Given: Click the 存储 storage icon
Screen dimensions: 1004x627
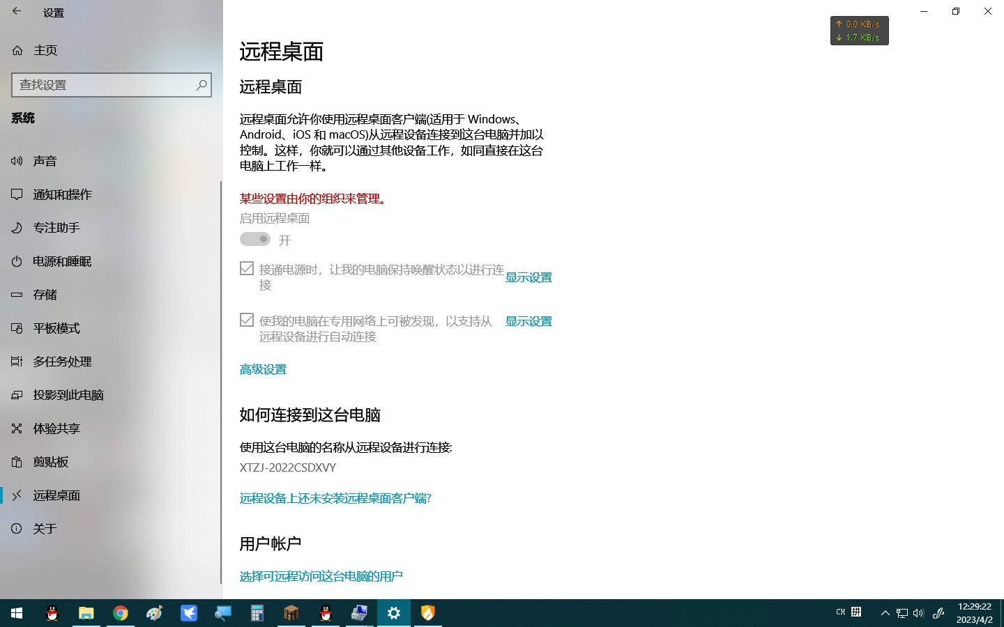Looking at the screenshot, I should [17, 295].
